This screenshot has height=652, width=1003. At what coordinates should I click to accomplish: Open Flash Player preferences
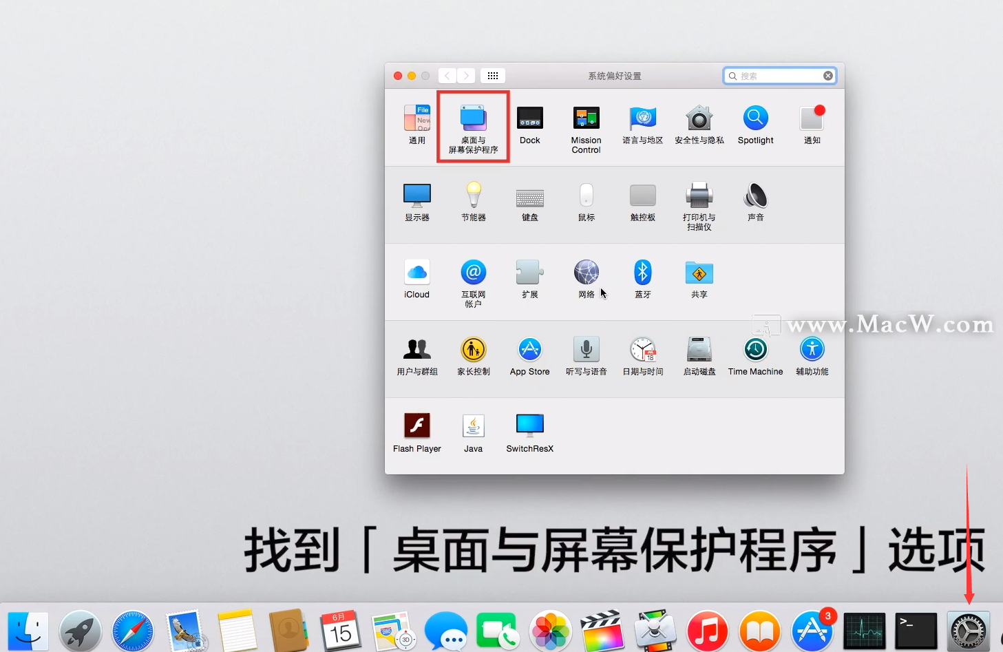(x=417, y=432)
